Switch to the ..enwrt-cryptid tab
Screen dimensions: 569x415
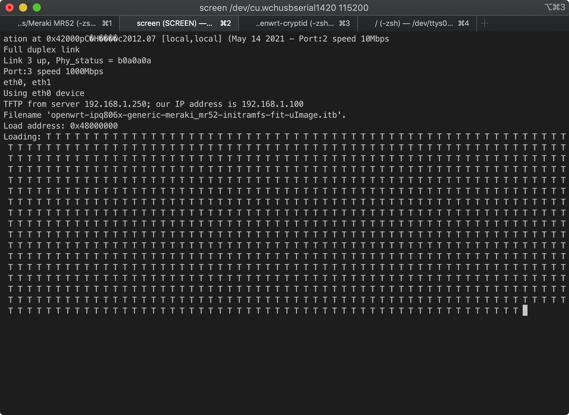(298, 23)
